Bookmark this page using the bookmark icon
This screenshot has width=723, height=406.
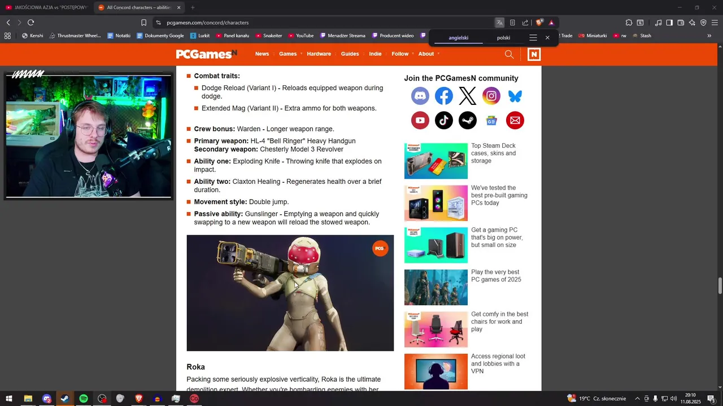(143, 23)
